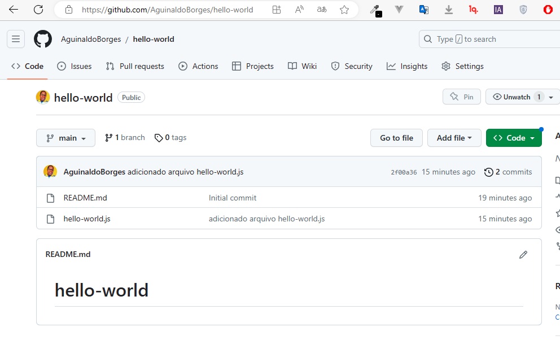560x340 pixels.
Task: Open hello-world repo link in breadcrumb
Action: (154, 40)
